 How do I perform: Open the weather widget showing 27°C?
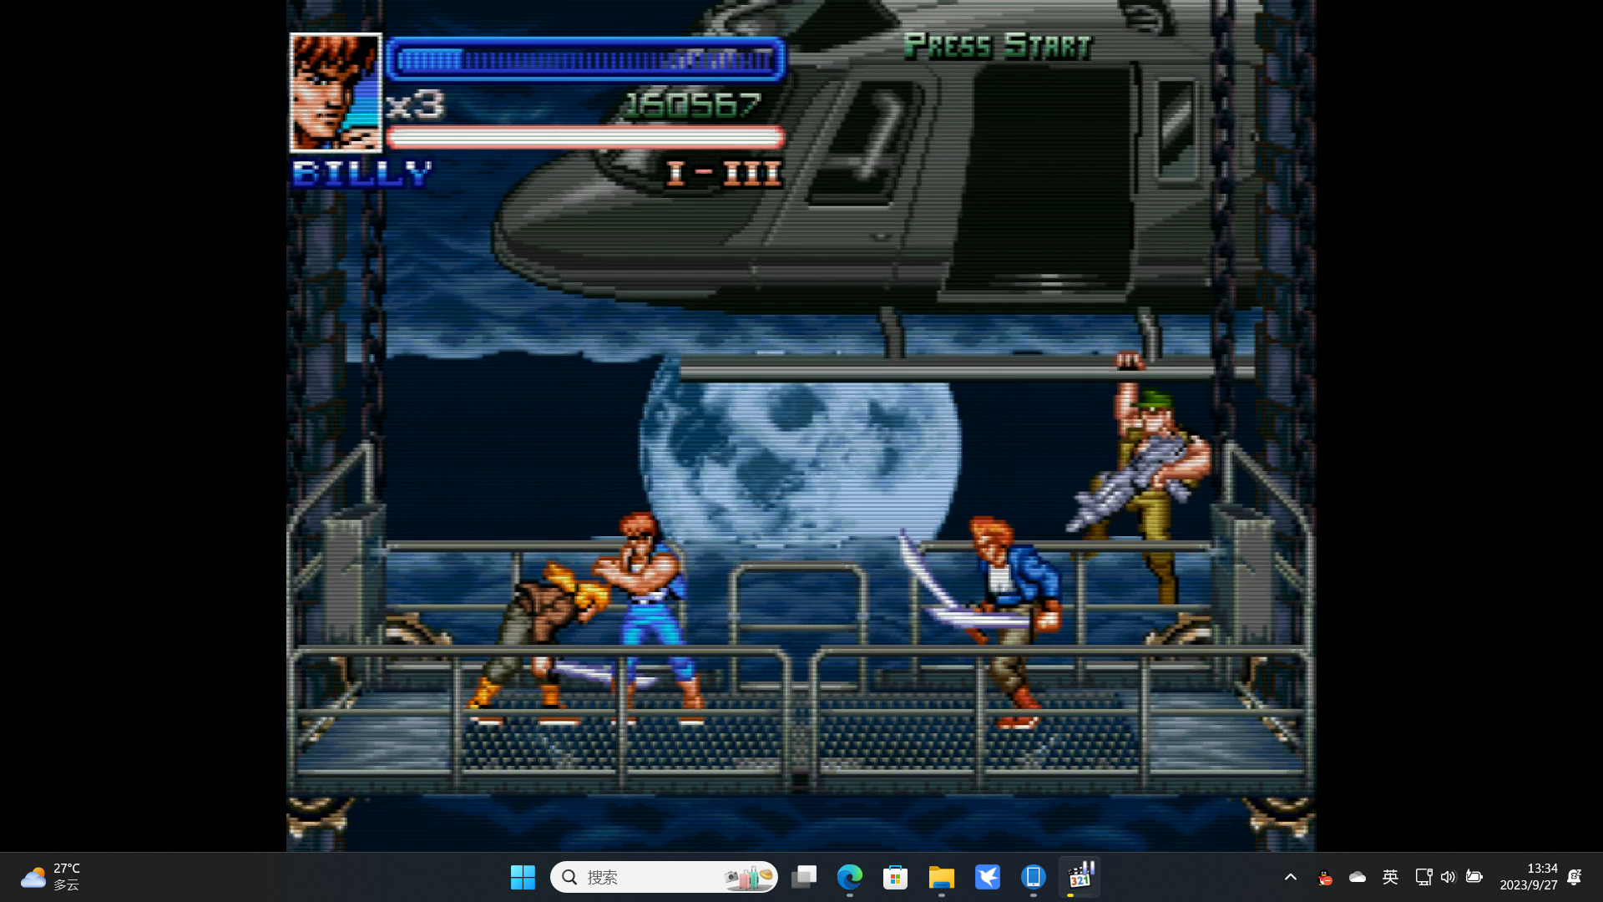click(51, 877)
